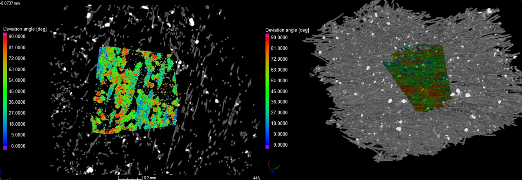This screenshot has width=522, height=180.
Task: Click the 18.0000 legend value in the 2D view
Action: (17, 124)
